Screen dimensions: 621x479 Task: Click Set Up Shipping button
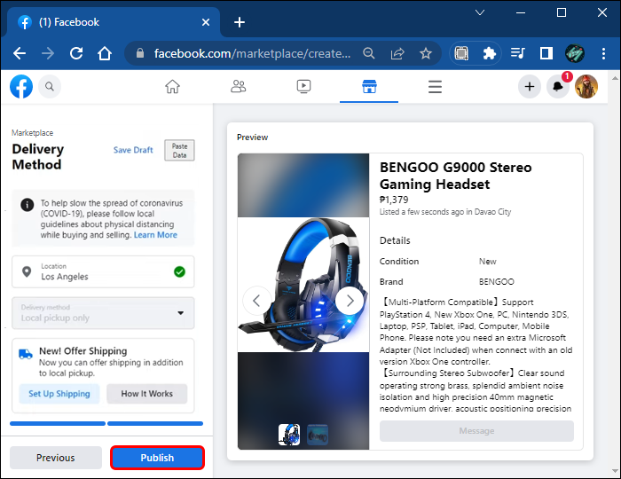(59, 394)
